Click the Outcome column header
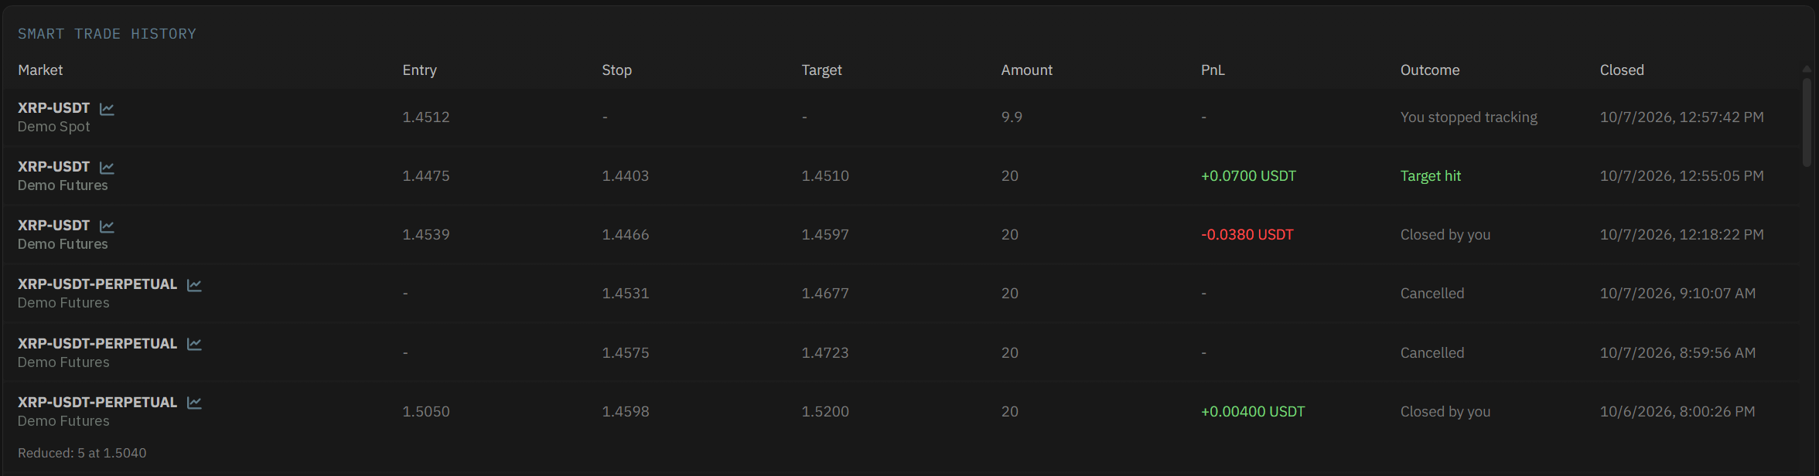 click(1430, 70)
